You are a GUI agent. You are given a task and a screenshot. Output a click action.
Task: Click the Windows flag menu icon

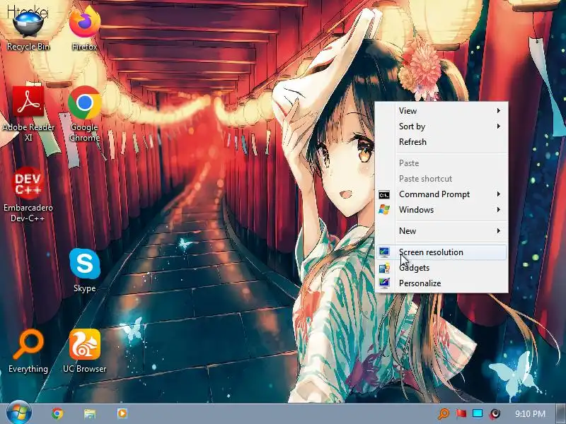tap(384, 209)
